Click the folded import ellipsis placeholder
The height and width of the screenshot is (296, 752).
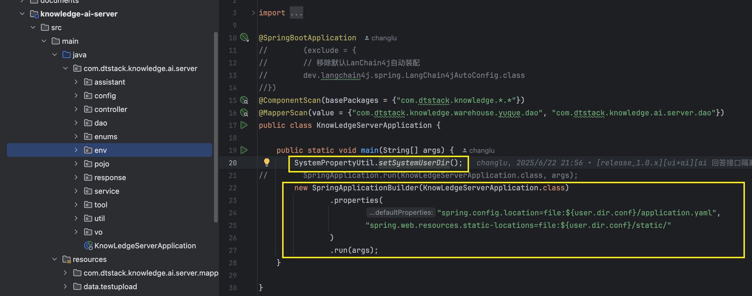point(296,13)
